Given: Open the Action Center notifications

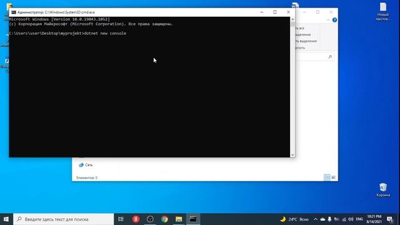Looking at the screenshot, I should (x=390, y=219).
